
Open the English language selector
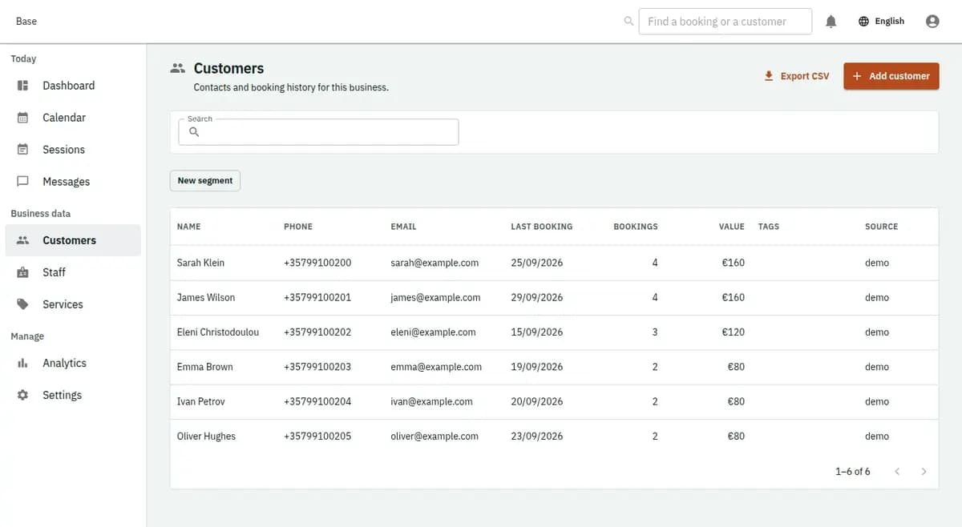881,22
